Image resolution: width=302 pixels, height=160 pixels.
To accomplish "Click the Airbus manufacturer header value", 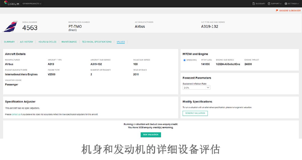I will coord(140,26).
